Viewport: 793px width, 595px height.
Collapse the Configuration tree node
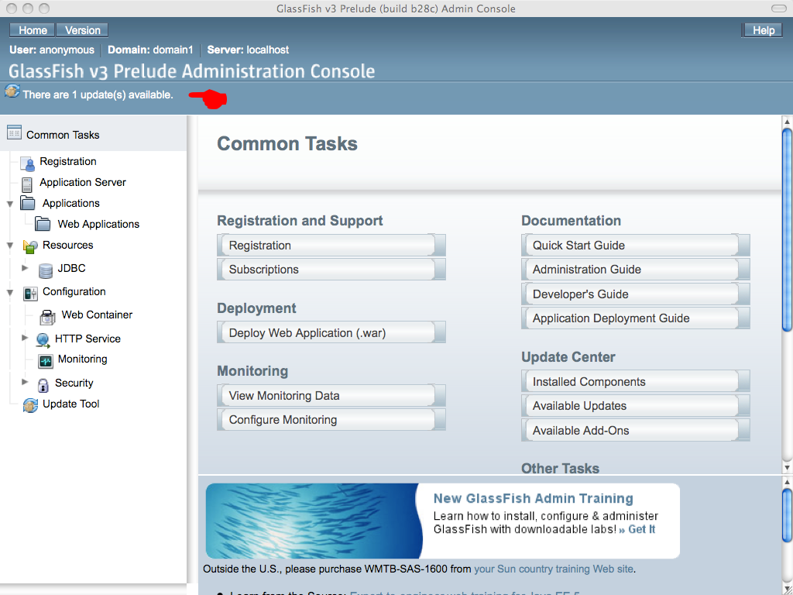[x=9, y=292]
